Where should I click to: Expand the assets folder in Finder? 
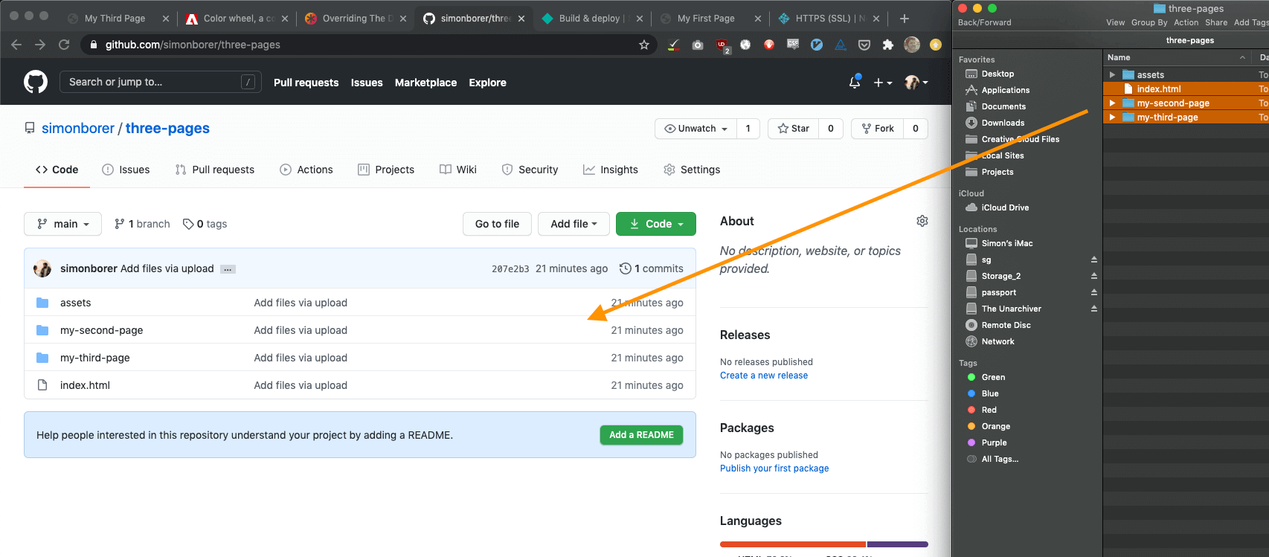(1112, 74)
